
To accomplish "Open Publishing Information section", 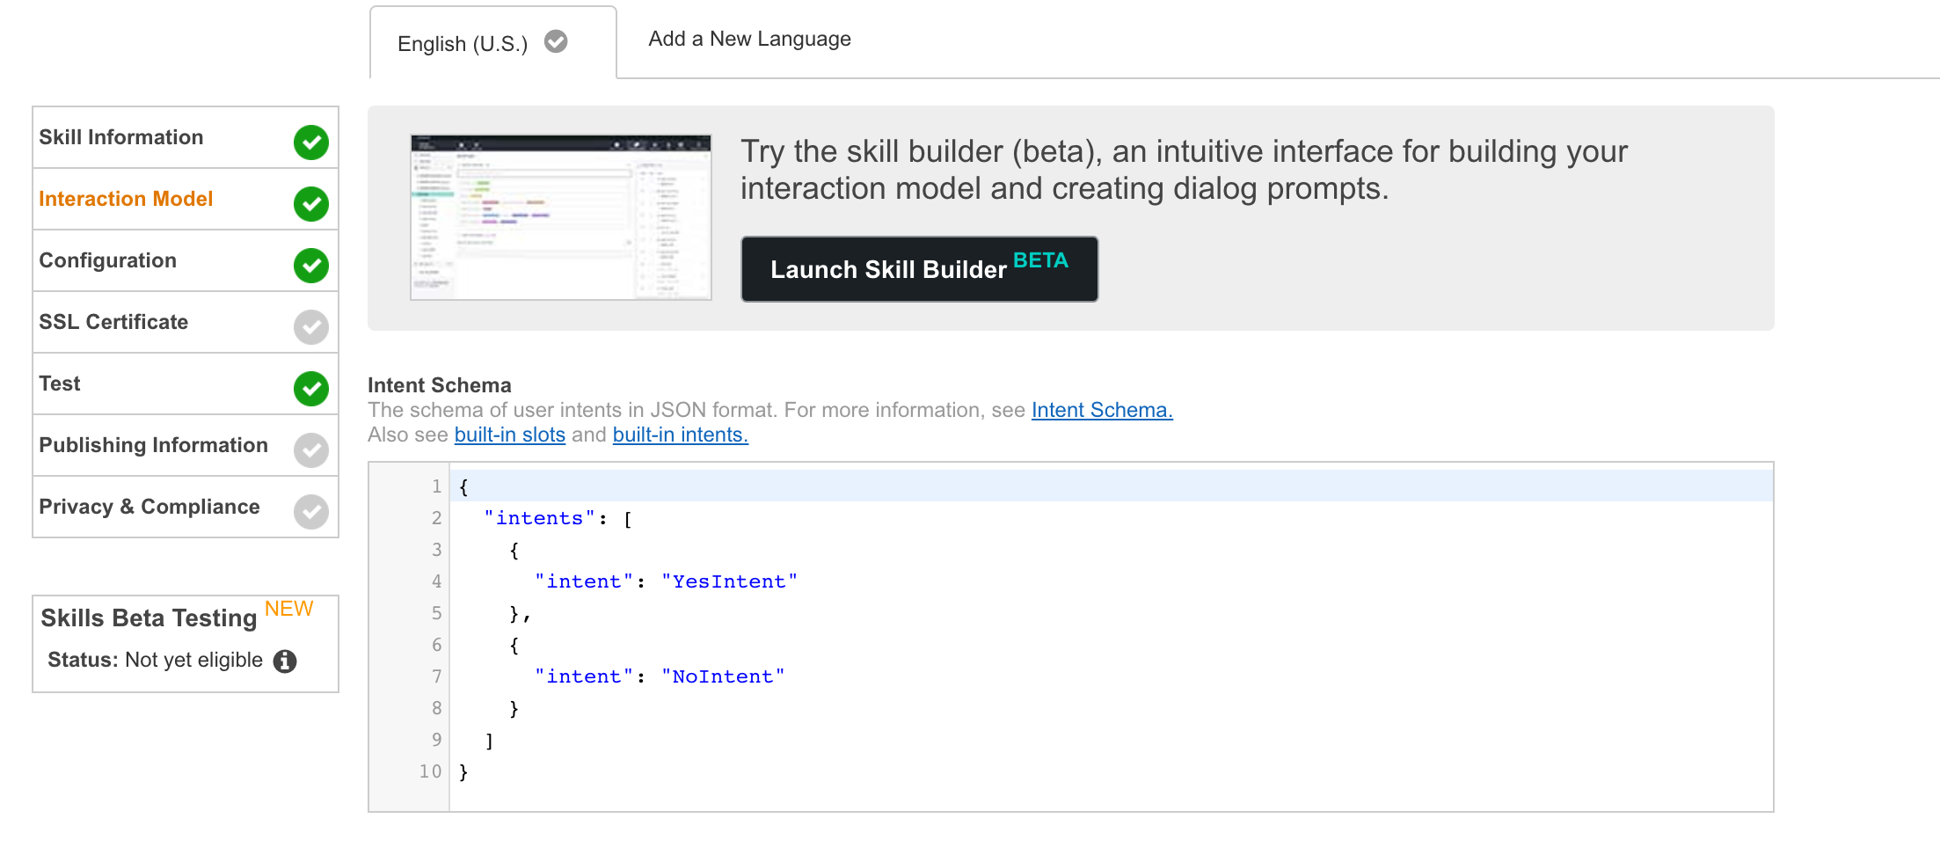I will pos(186,445).
